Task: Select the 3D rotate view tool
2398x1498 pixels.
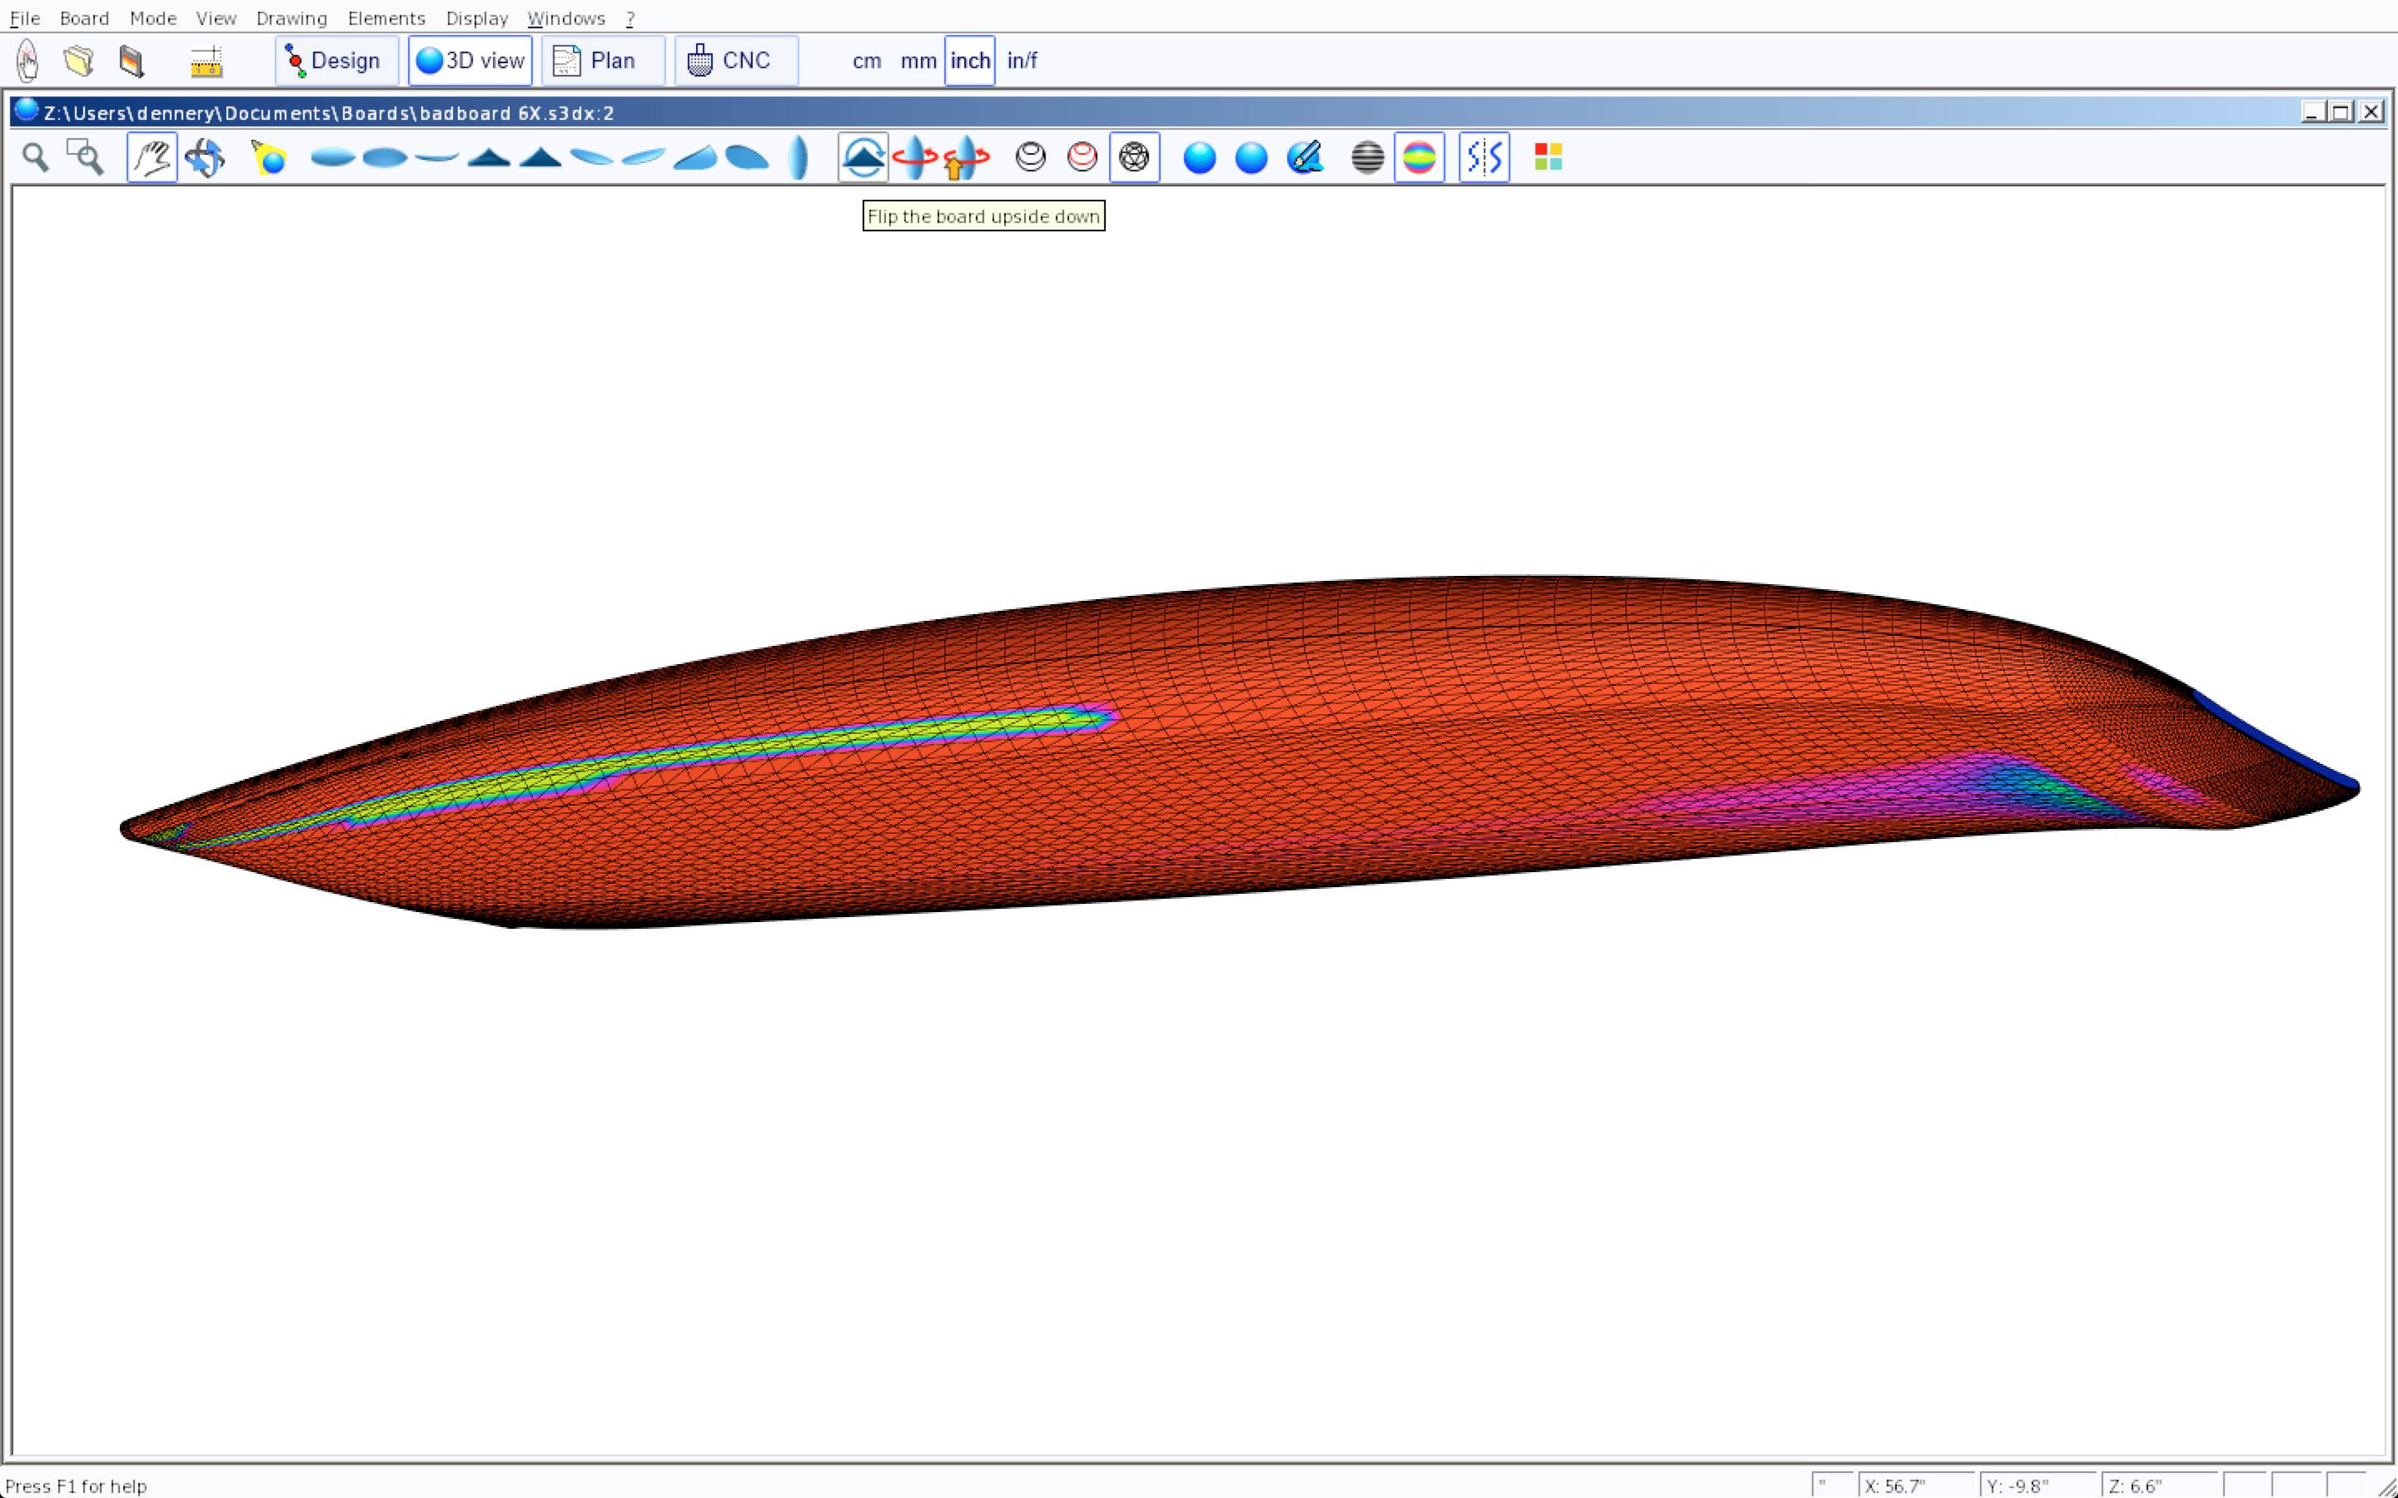Action: [204, 157]
